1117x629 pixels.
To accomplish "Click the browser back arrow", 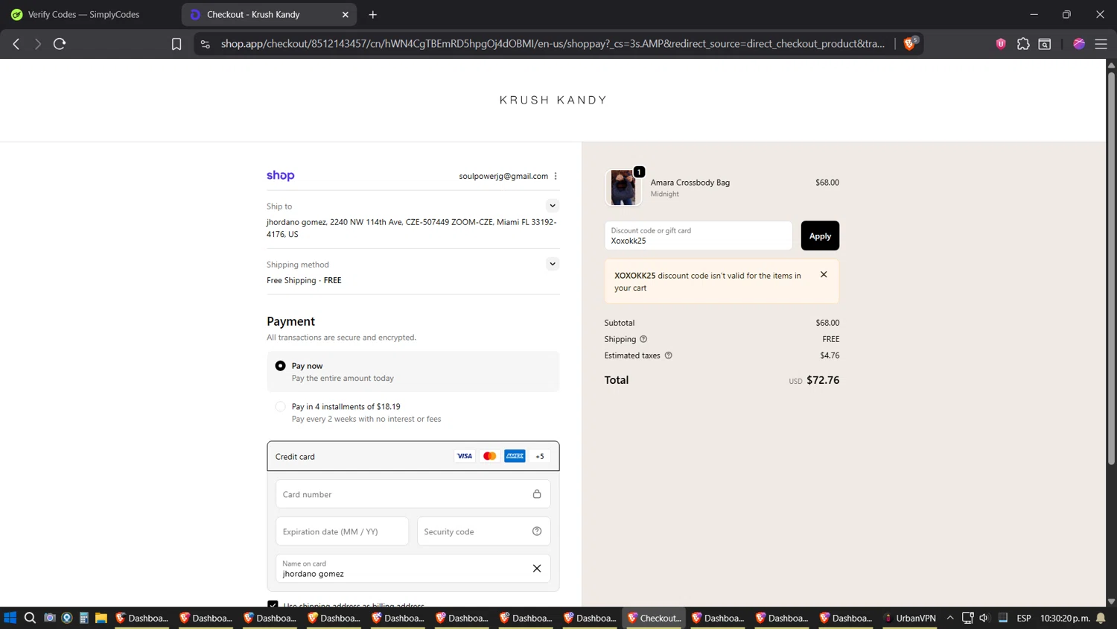I will coord(16,44).
